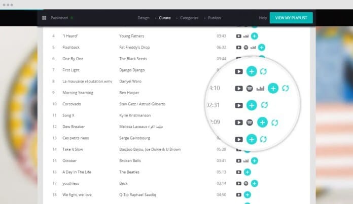Image resolution: width=353 pixels, height=204 pixels.
Task: Open the Help link
Action: coord(263,18)
